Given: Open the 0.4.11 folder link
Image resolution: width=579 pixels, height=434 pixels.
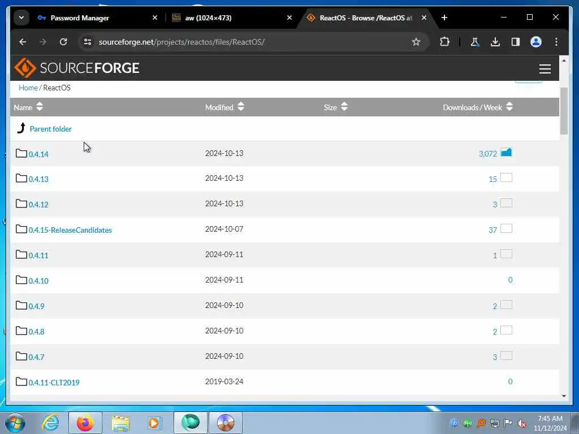Looking at the screenshot, I should click(x=38, y=255).
